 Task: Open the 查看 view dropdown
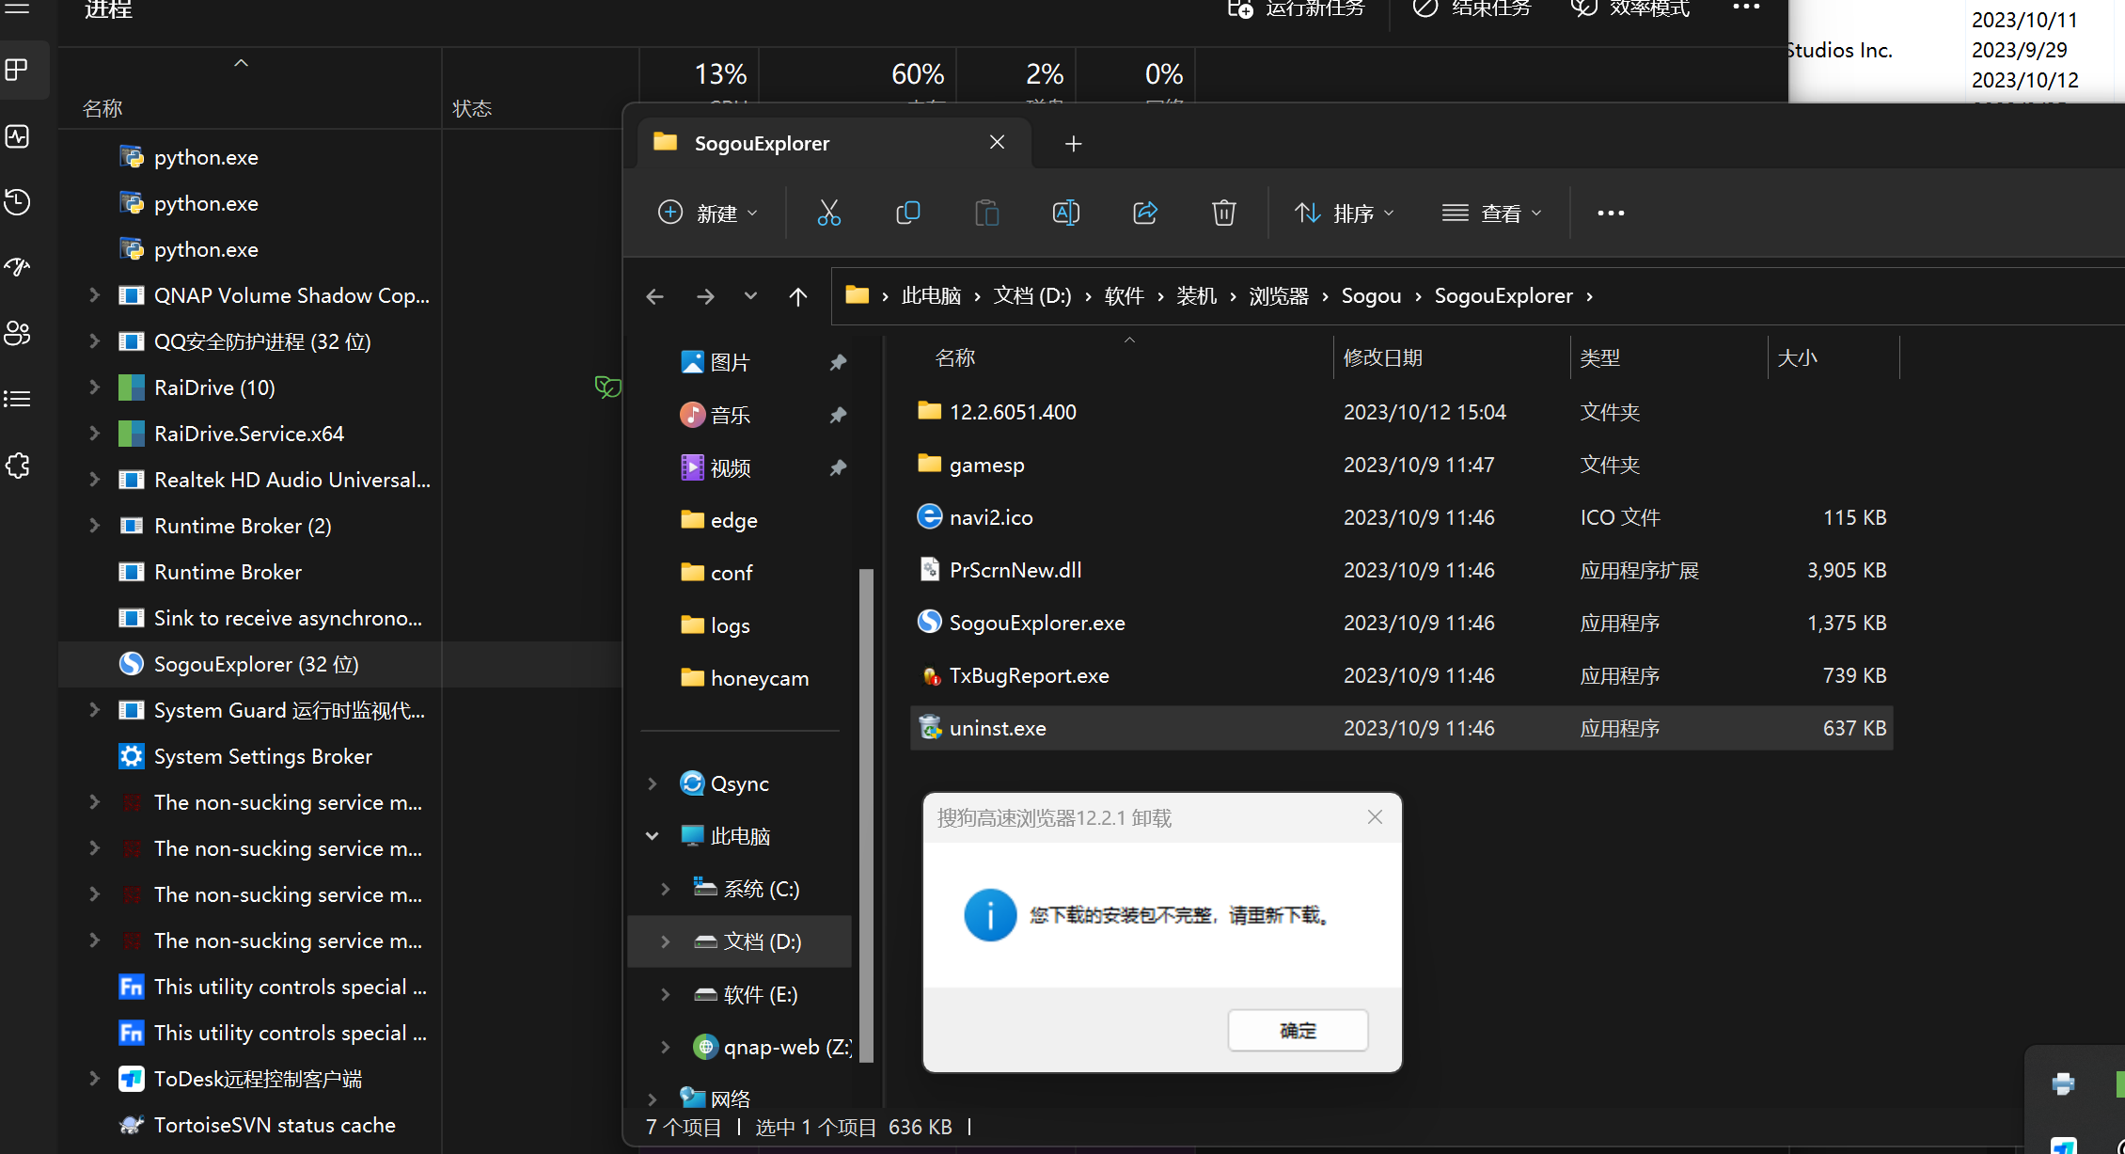tap(1493, 213)
